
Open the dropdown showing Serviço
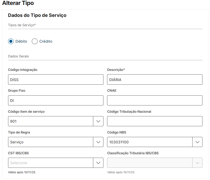pos(51,142)
